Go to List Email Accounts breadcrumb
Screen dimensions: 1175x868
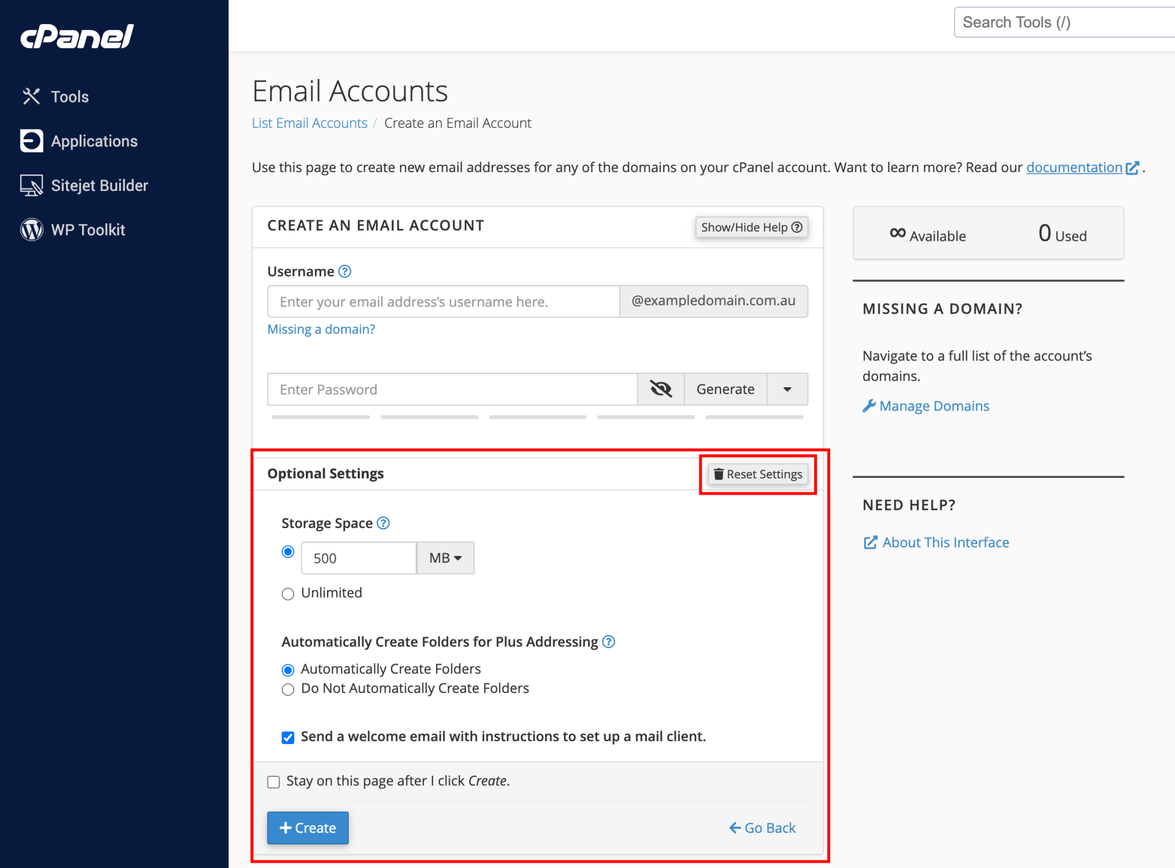click(309, 123)
